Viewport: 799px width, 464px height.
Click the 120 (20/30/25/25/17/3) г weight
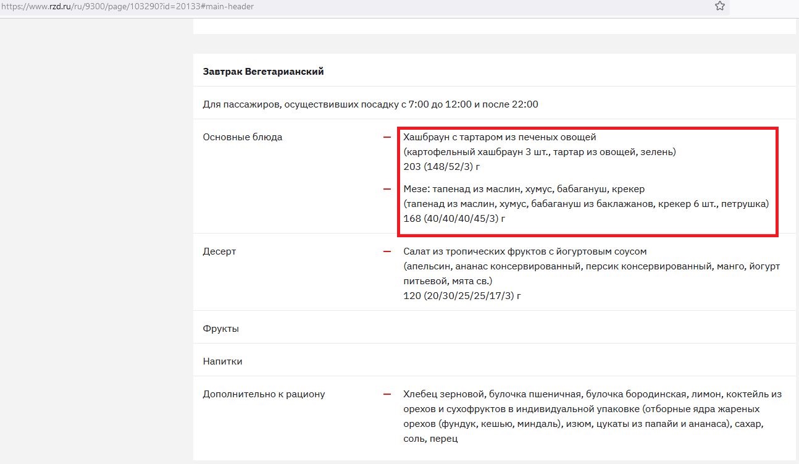(x=462, y=296)
